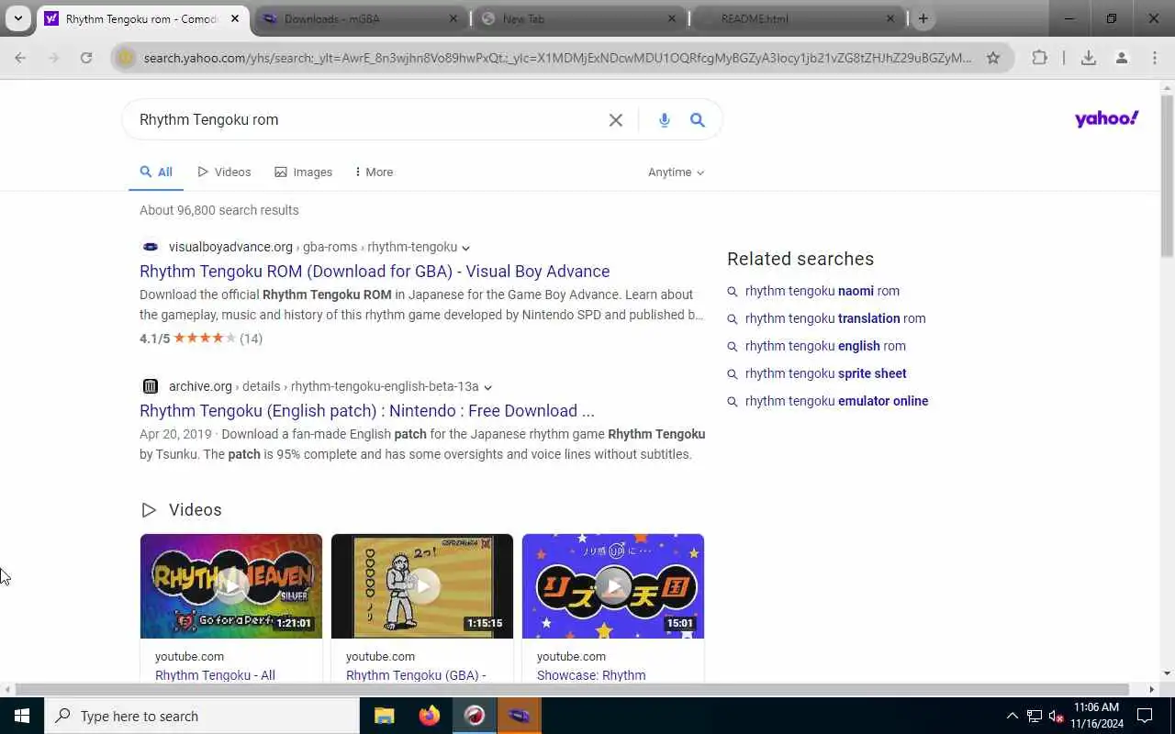Open Rhythm Tengoku (GBA) video title
Image resolution: width=1175 pixels, height=734 pixels.
point(416,675)
